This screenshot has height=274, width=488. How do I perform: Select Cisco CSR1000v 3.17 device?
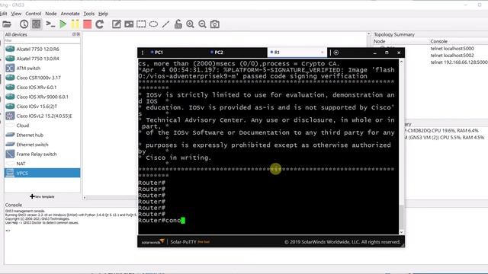tap(42, 78)
